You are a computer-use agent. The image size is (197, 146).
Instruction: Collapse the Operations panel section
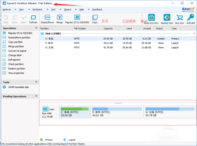click(36, 28)
